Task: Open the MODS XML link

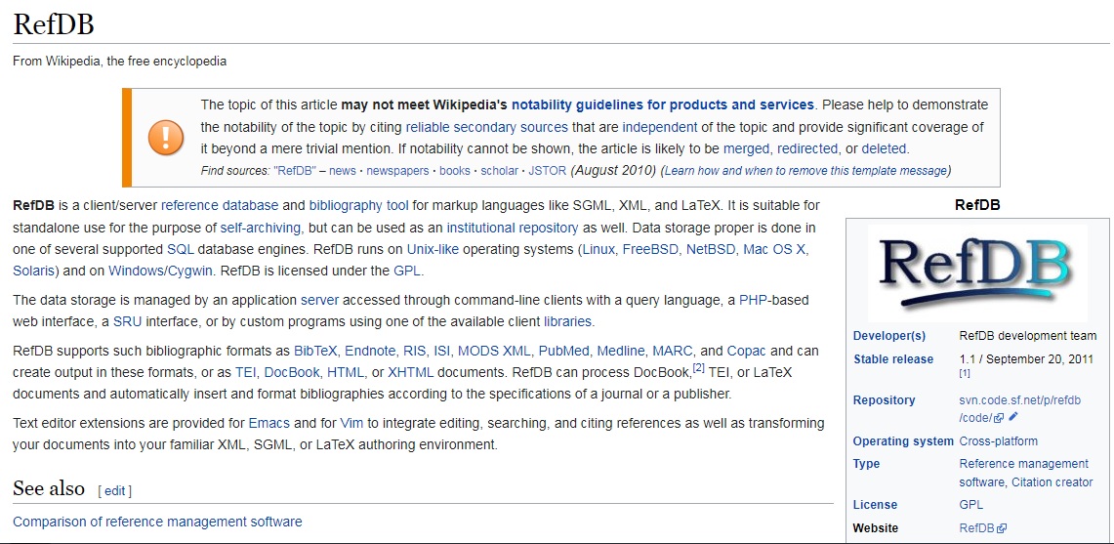Action: [x=494, y=352]
